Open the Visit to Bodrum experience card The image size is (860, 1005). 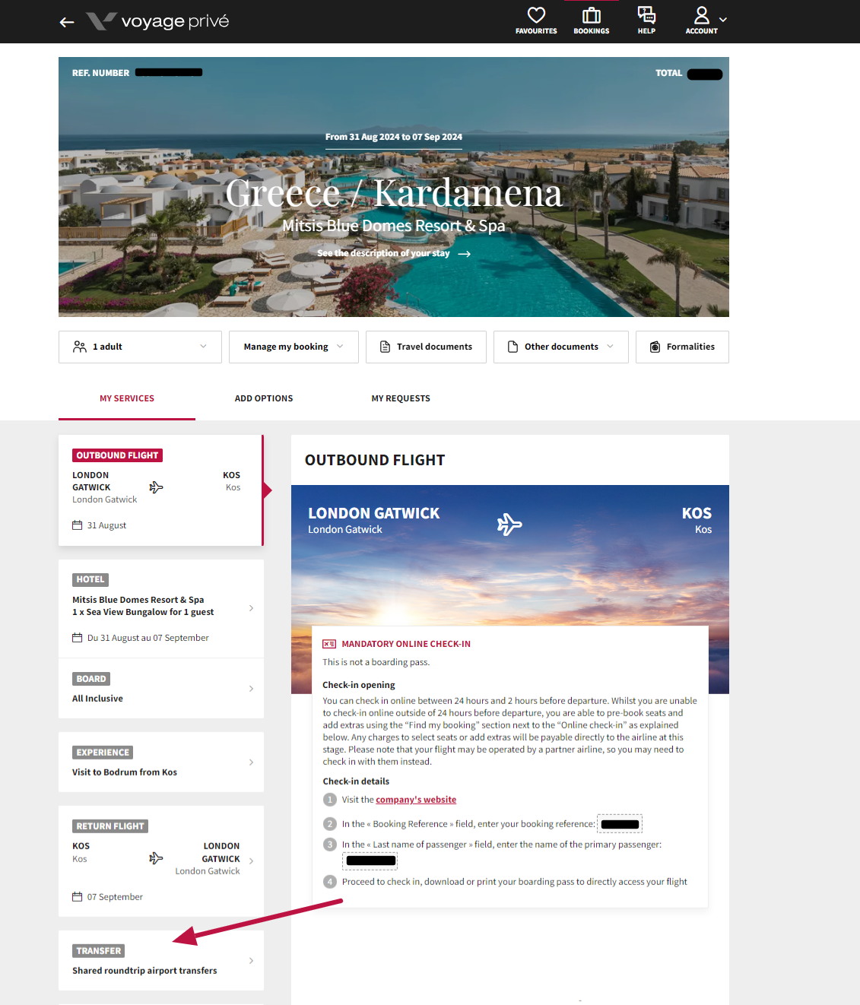161,762
